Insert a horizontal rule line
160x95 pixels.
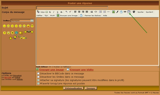[108, 12]
